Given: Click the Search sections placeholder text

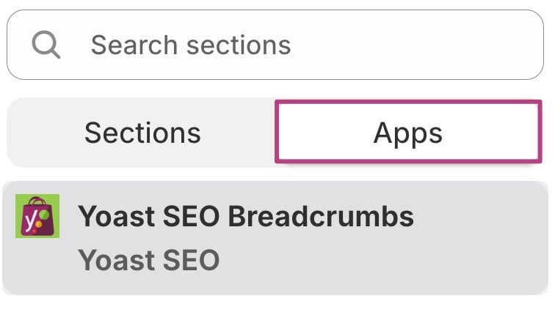Looking at the screenshot, I should point(191,45).
